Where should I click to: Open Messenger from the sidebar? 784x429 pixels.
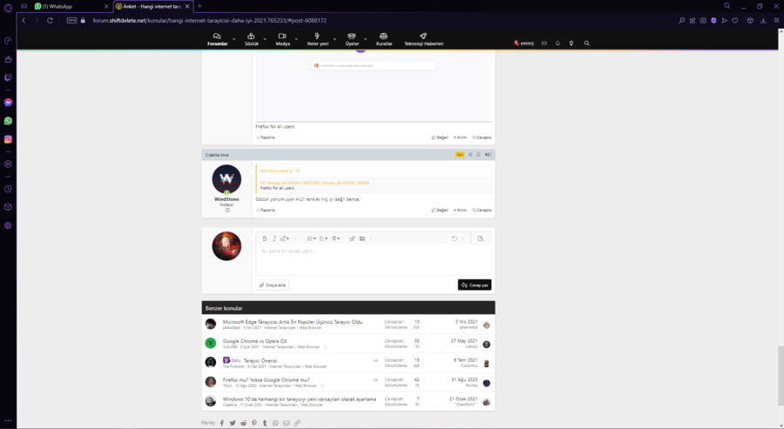8,103
